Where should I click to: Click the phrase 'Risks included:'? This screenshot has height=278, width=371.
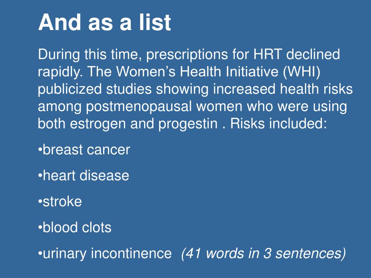point(279,123)
